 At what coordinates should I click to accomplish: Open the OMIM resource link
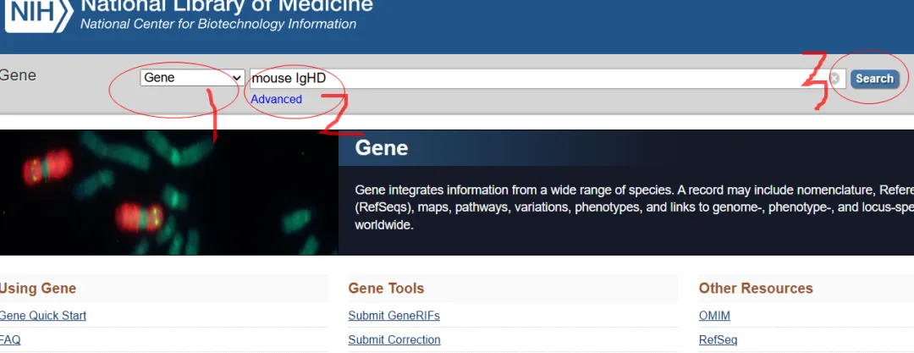714,316
